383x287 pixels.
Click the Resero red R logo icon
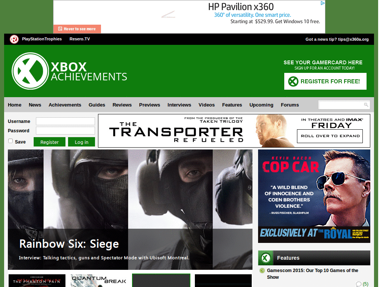click(x=14, y=39)
